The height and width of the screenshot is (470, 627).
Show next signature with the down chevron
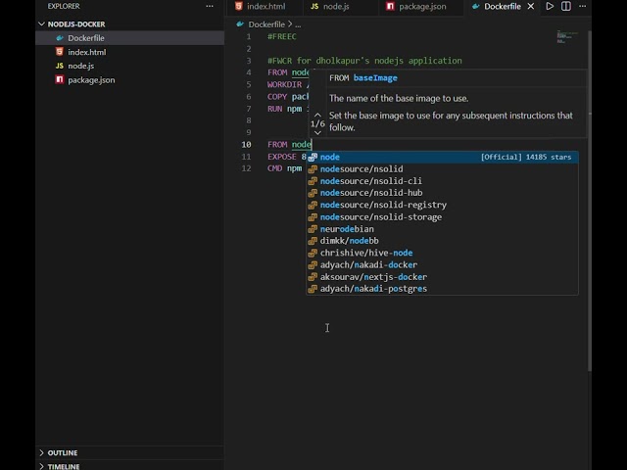click(x=317, y=133)
